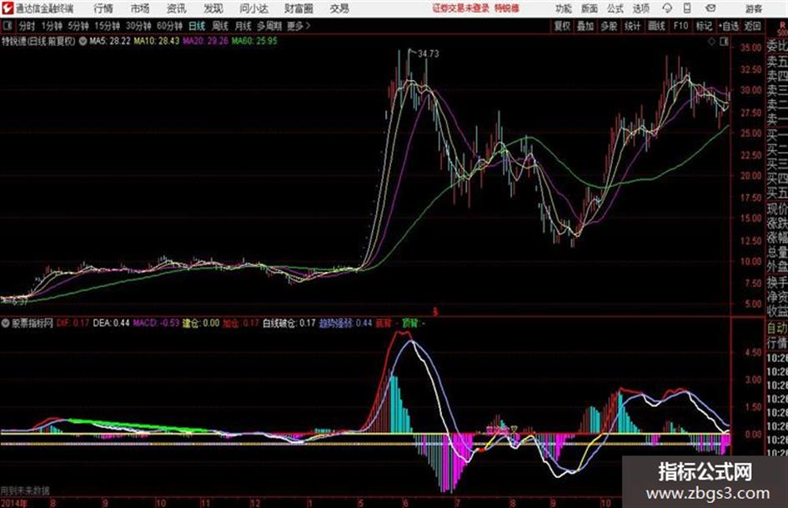Click the MA5: 28.22 label
The width and height of the screenshot is (788, 508).
[110, 41]
